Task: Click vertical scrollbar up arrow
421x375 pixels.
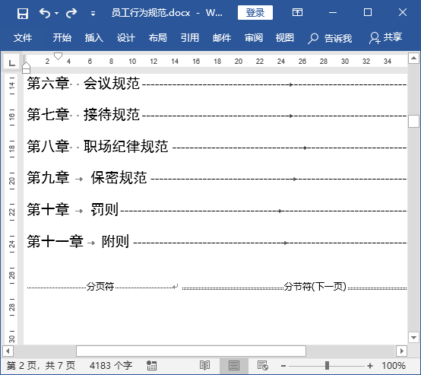Action: coord(413,58)
